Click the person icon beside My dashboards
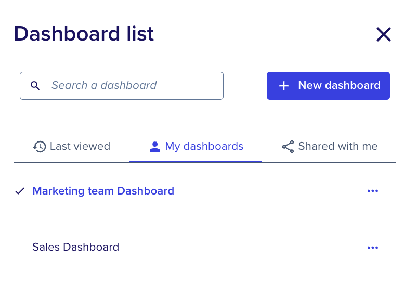Image resolution: width=417 pixels, height=285 pixels. point(155,146)
